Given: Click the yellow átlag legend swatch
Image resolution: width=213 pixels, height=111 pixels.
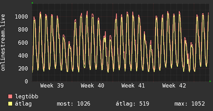Looking at the screenshot, I should tap(10, 104).
